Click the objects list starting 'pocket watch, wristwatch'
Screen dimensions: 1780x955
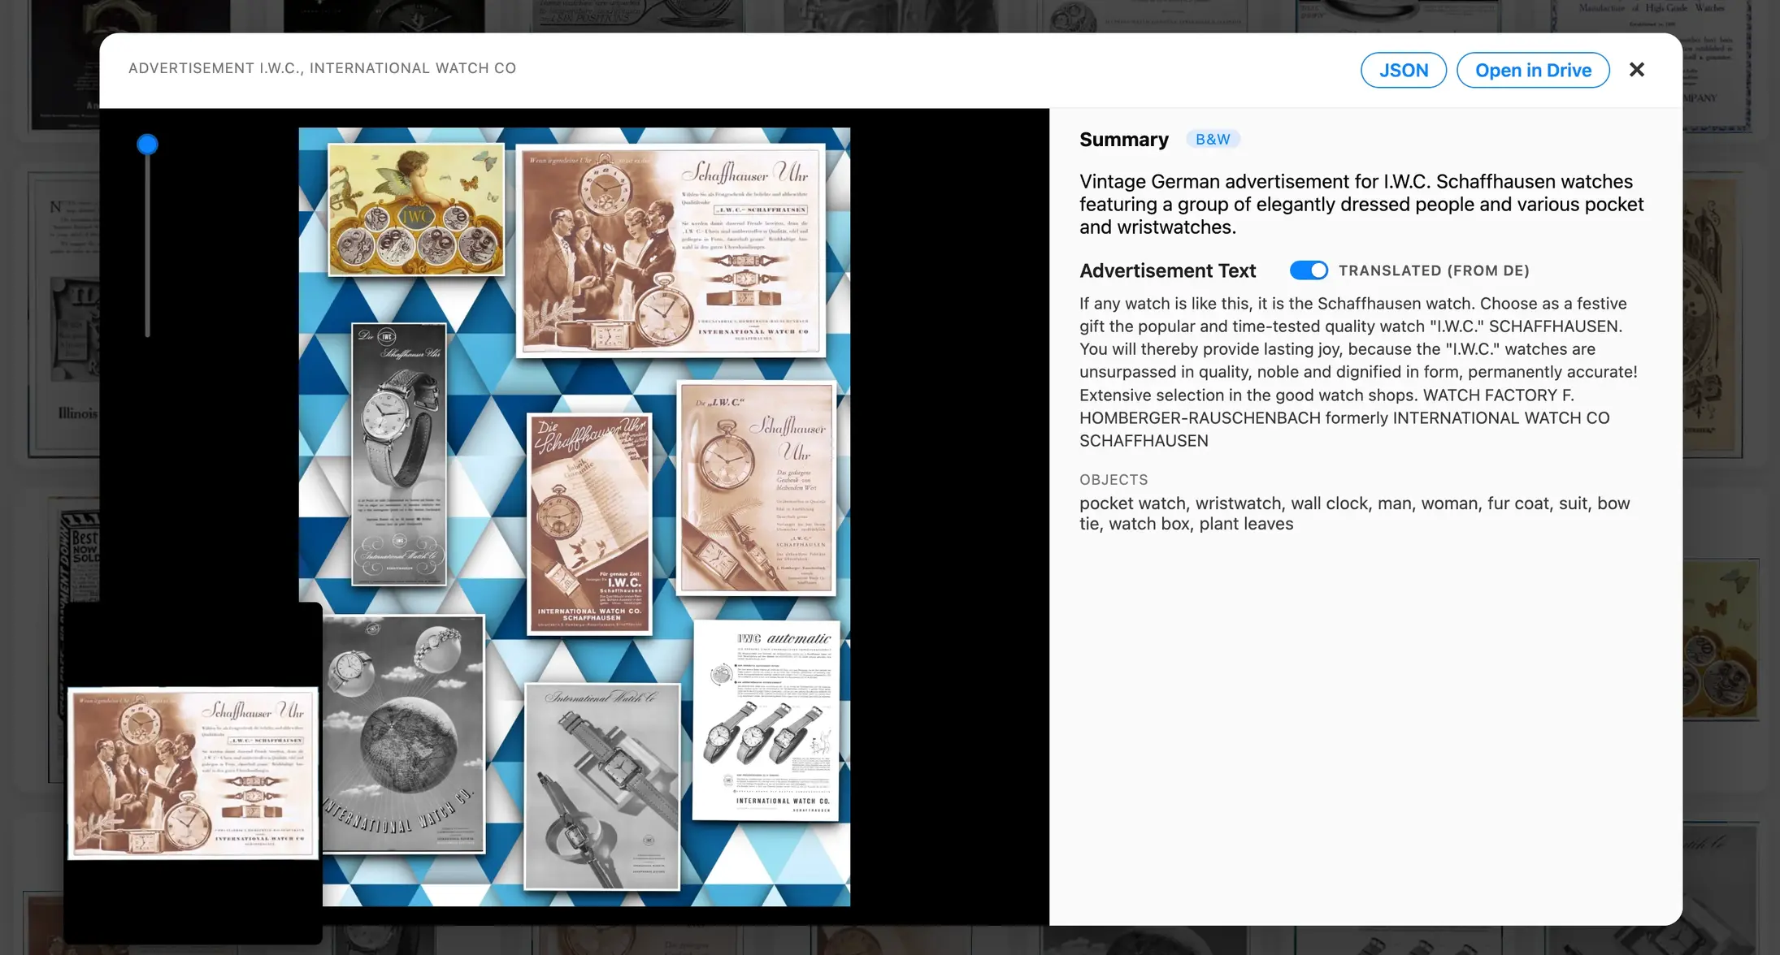tap(1354, 513)
